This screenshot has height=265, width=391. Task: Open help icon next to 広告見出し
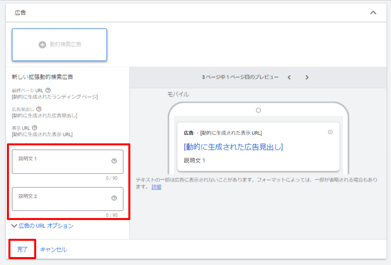click(x=39, y=109)
